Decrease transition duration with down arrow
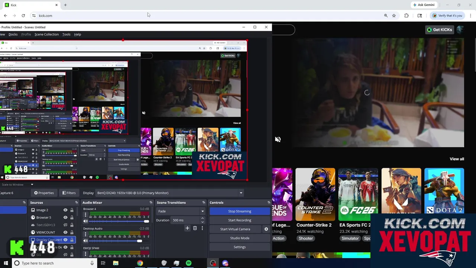Screen dimensions: 476x268 (202, 222)
